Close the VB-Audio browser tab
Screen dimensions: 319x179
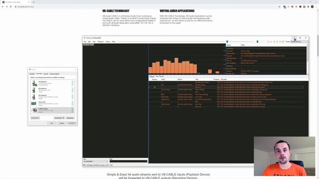coord(29,2)
